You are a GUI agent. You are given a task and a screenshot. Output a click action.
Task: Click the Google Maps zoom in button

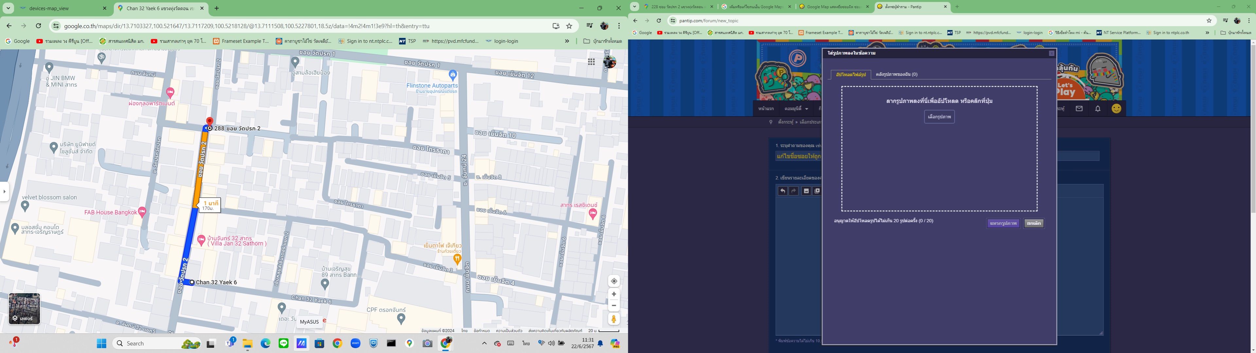tap(614, 294)
